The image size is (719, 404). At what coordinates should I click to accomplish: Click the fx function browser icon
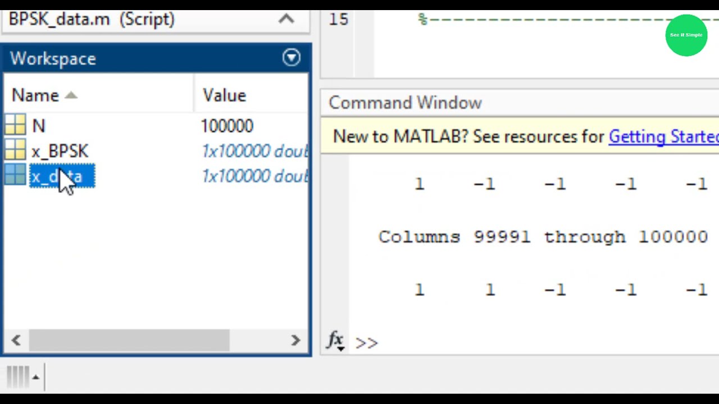[335, 341]
